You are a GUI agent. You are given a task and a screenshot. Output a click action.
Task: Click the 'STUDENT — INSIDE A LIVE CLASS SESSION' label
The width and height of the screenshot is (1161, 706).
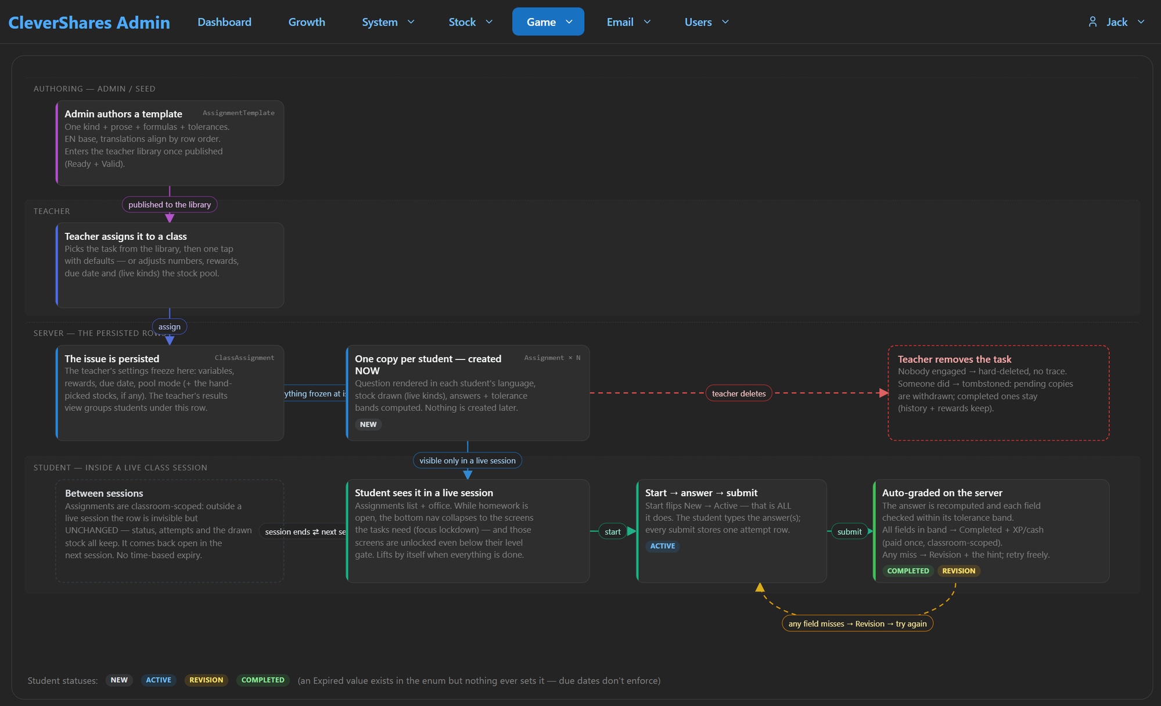click(120, 468)
